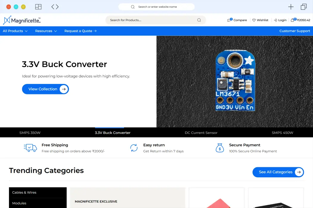This screenshot has width=313, height=208.
Task: Click the Search for Products input field
Action: [x=152, y=20]
